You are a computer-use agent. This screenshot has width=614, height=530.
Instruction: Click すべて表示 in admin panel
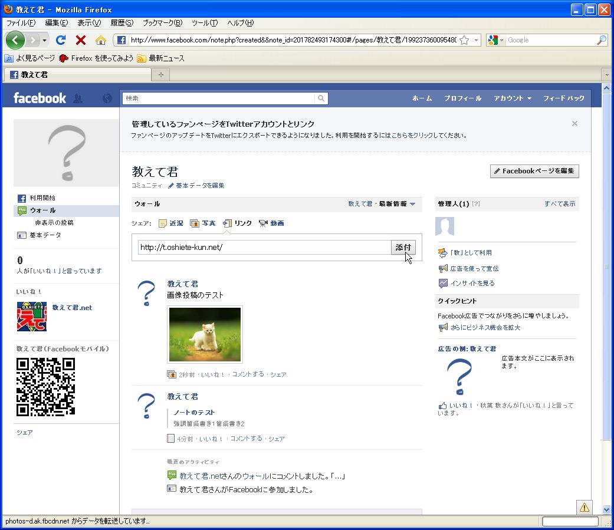coord(560,204)
